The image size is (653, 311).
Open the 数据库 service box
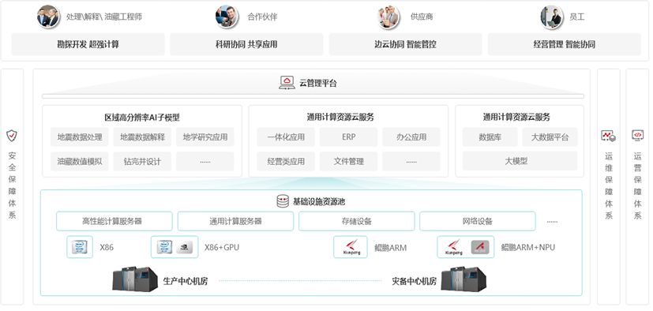(490, 137)
